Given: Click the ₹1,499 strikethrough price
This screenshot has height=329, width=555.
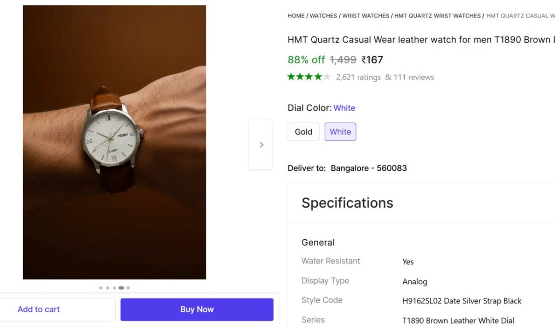Looking at the screenshot, I should [x=343, y=59].
